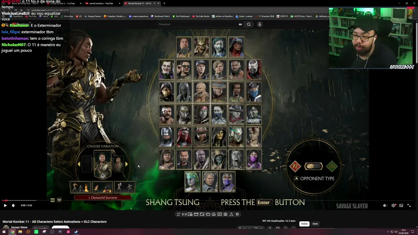Open the Windows Start menu
Viewport: 418px width, 235px height.
point(4,232)
